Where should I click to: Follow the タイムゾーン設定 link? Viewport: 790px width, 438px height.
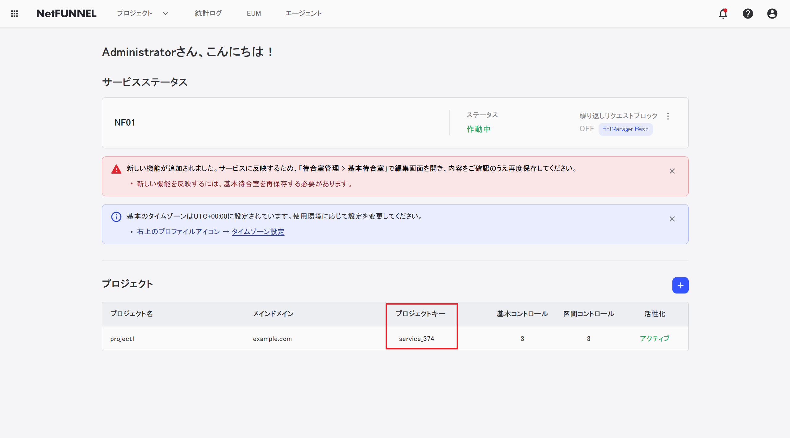pyautogui.click(x=258, y=232)
